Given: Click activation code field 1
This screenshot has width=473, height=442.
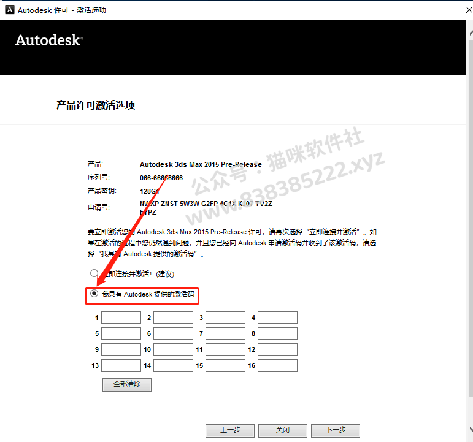Looking at the screenshot, I should (121, 318).
